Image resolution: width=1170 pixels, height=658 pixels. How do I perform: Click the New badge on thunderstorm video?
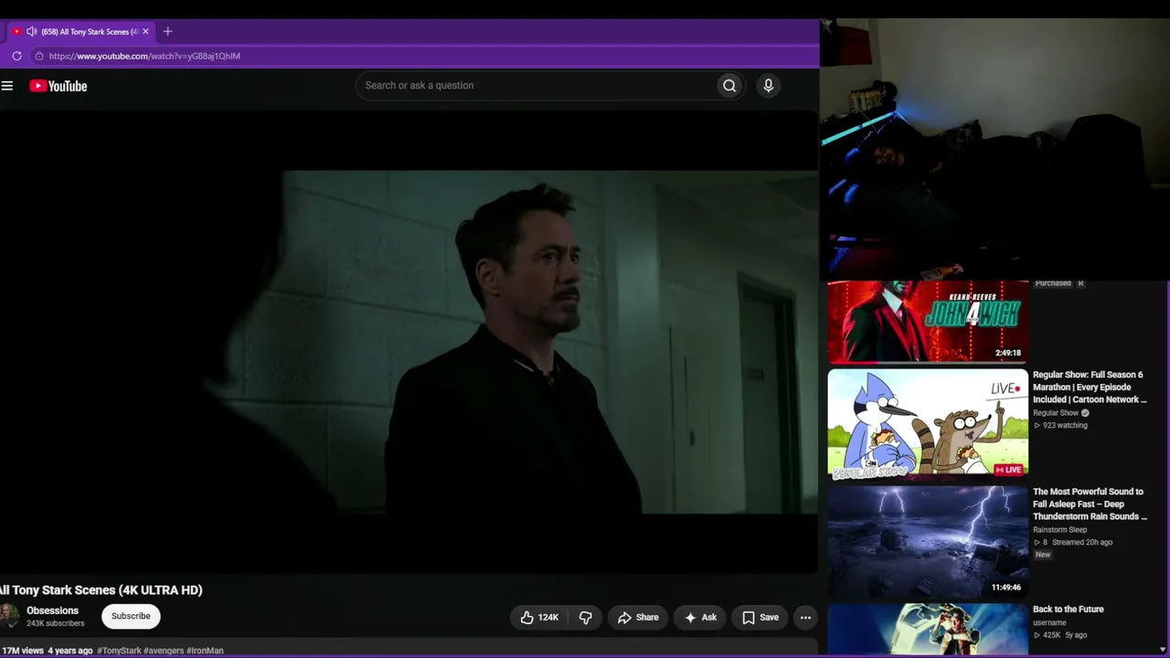pyautogui.click(x=1043, y=555)
